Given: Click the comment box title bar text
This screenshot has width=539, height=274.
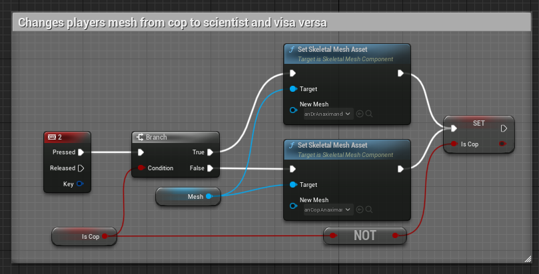Looking at the screenshot, I should 172,22.
